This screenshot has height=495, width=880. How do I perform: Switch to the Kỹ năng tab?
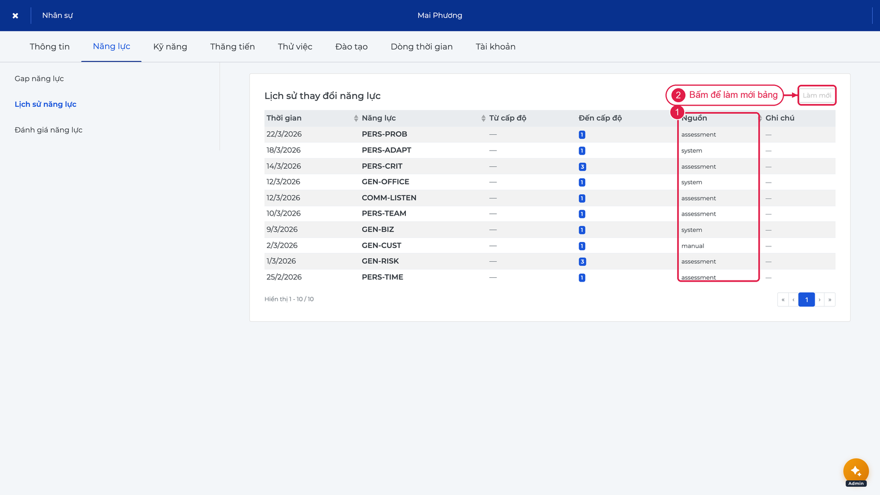(170, 47)
